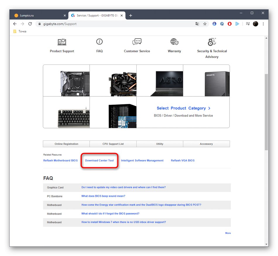Click the blue globe extension icon
The height and width of the screenshot is (256, 278).
(214, 24)
